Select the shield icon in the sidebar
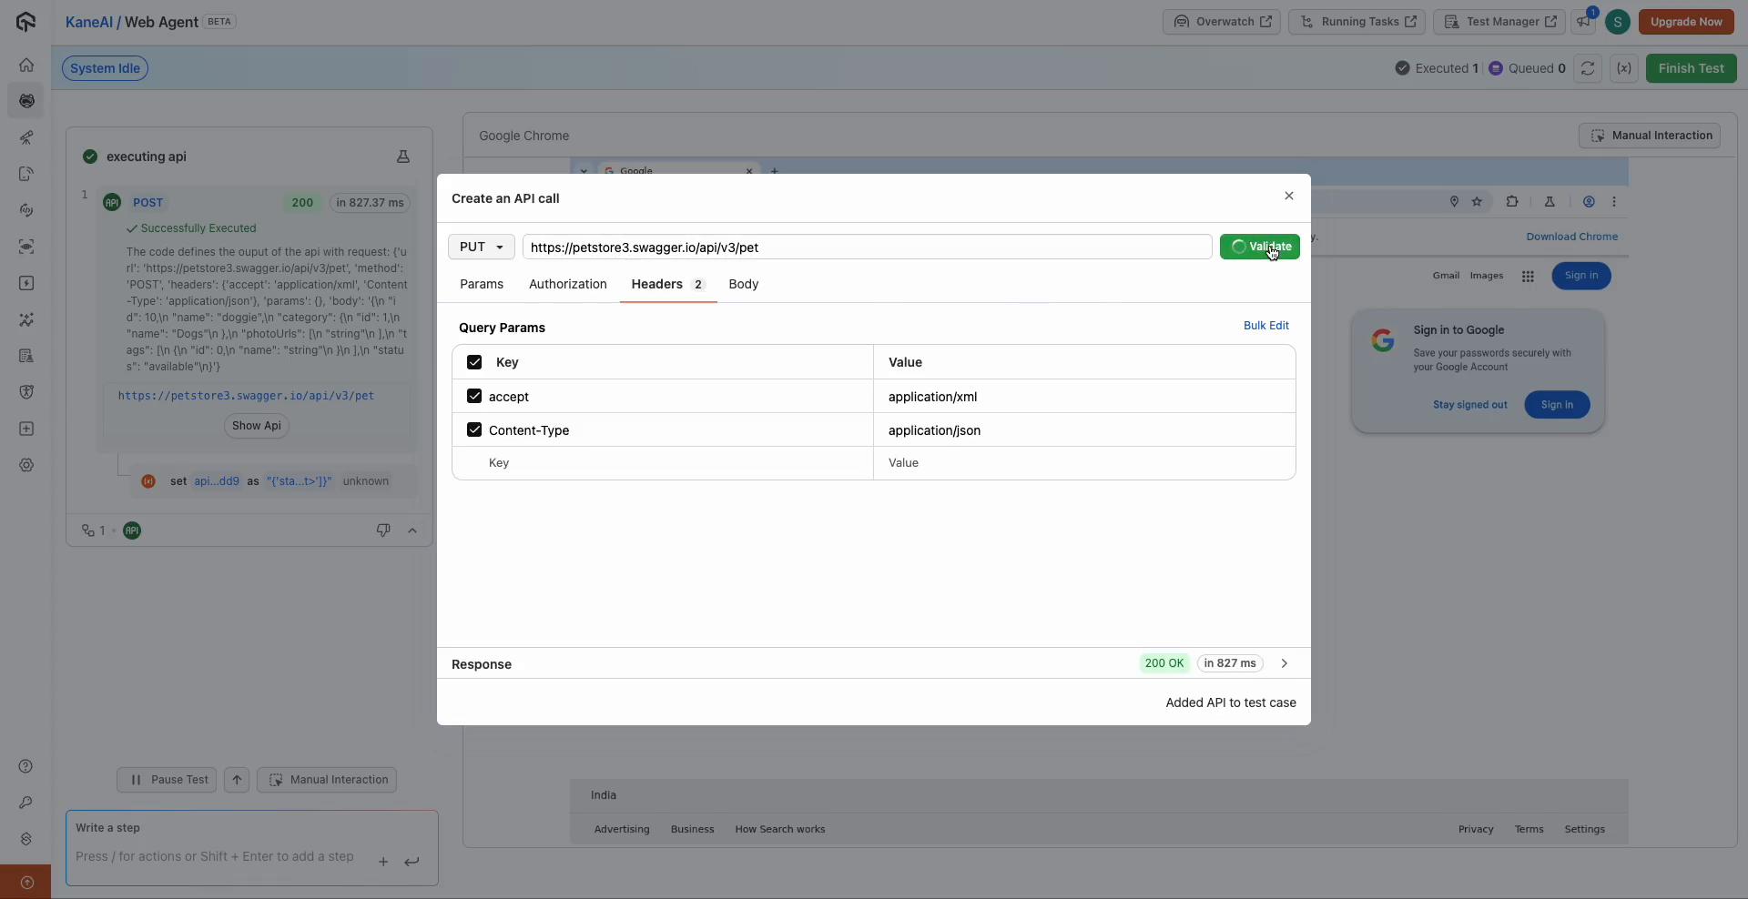The height and width of the screenshot is (899, 1748). (x=26, y=392)
